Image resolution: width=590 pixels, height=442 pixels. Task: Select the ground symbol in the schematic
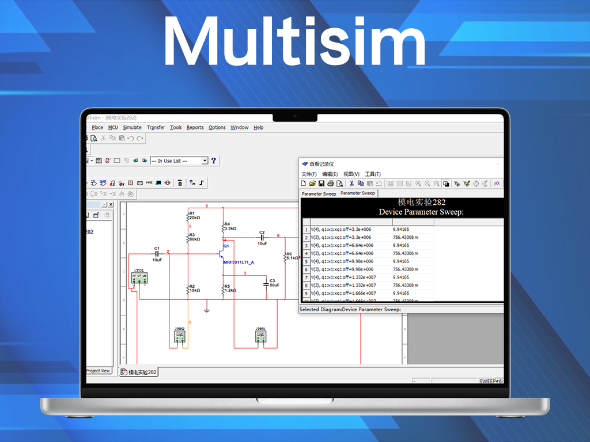click(206, 310)
